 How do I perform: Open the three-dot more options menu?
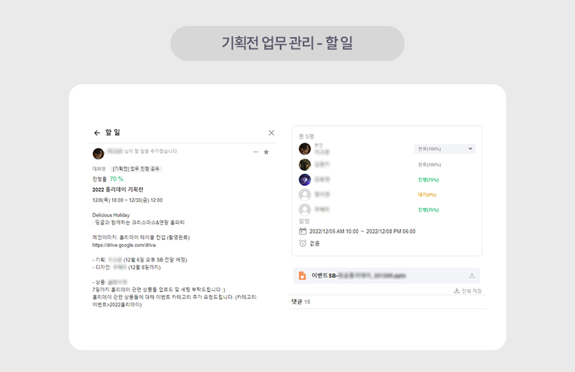[256, 152]
